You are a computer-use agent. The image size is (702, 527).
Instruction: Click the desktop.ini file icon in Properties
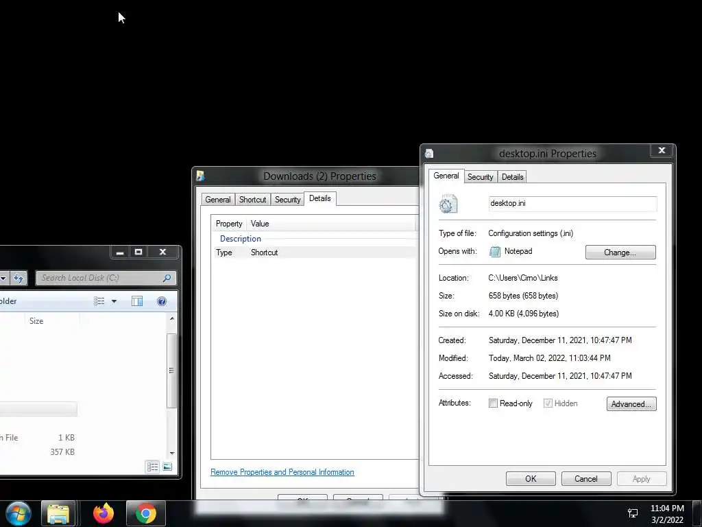pos(448,204)
